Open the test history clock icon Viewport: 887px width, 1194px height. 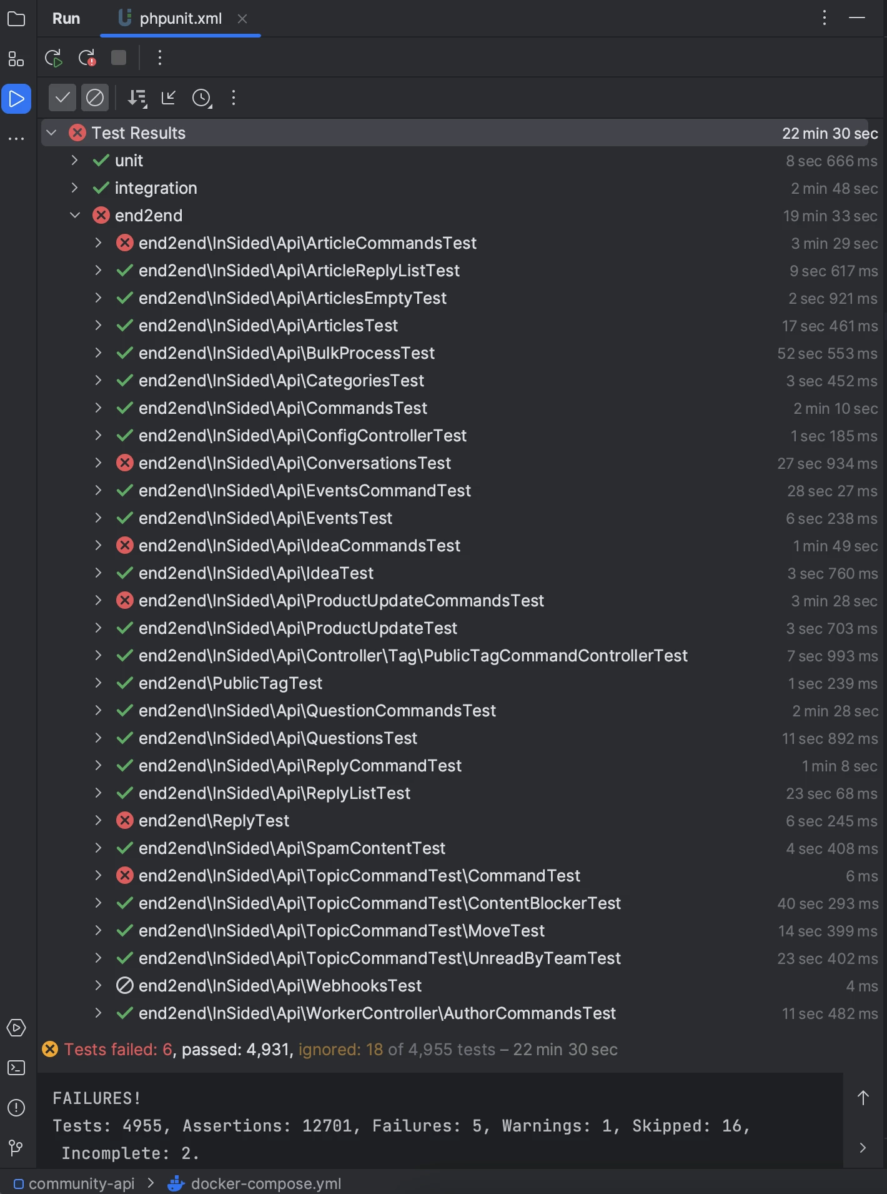(x=202, y=98)
